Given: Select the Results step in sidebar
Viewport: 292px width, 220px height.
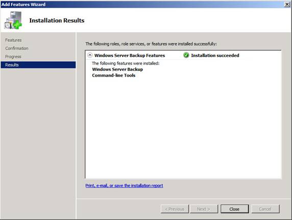Looking at the screenshot, I should click(38, 65).
